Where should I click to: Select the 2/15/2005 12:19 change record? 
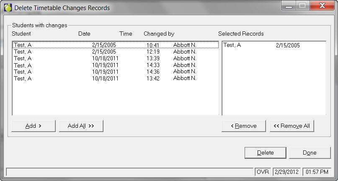(105, 52)
